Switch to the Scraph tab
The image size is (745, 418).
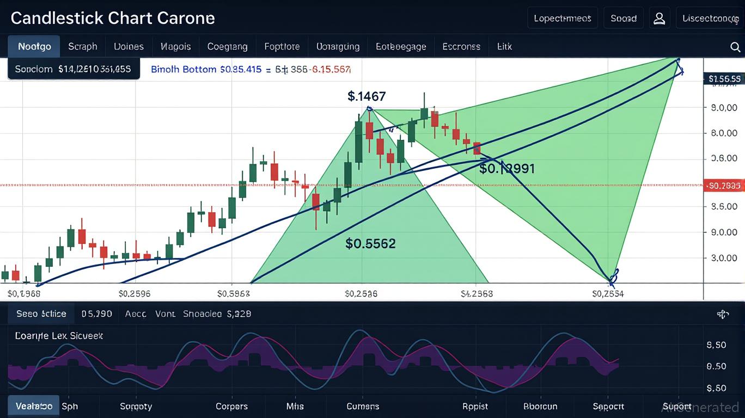click(83, 47)
